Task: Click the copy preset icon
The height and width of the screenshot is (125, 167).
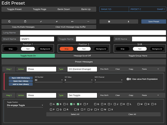Action: point(9,21)
